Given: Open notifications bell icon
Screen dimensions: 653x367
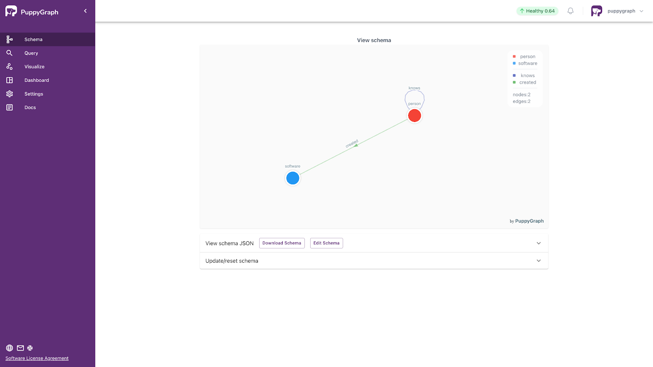Looking at the screenshot, I should point(571,11).
